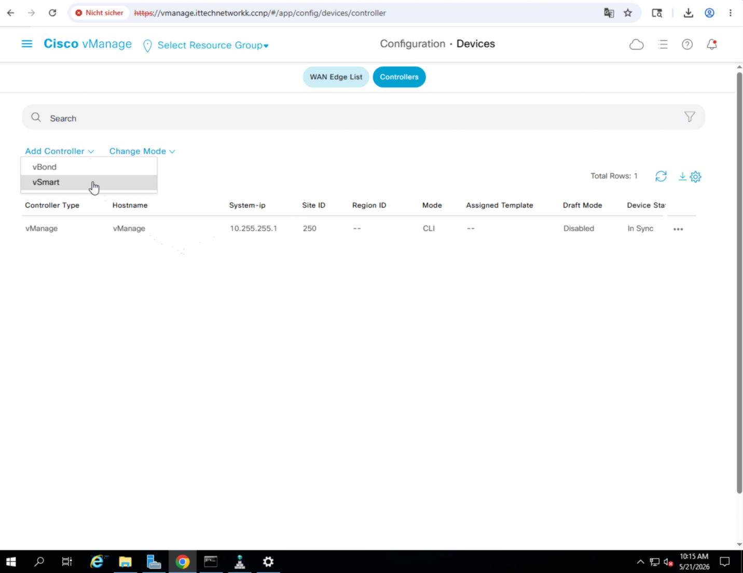Sort by the Hostname column header
The width and height of the screenshot is (743, 573).
[130, 205]
